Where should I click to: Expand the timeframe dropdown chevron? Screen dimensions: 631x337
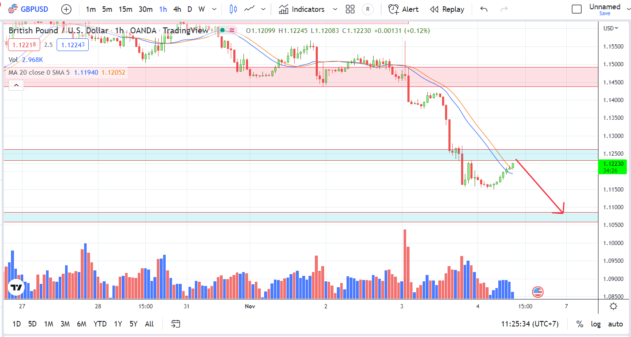214,9
